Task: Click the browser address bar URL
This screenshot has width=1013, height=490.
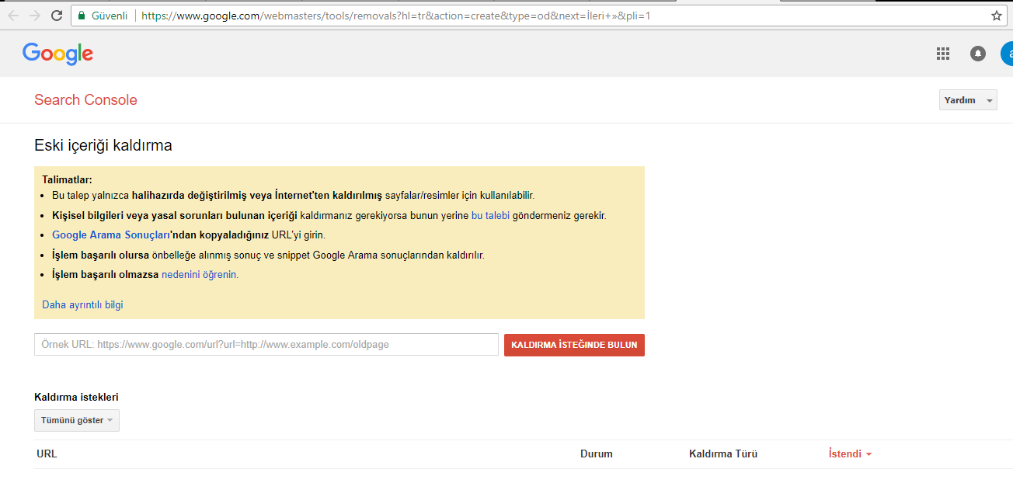Action: pyautogui.click(x=396, y=16)
